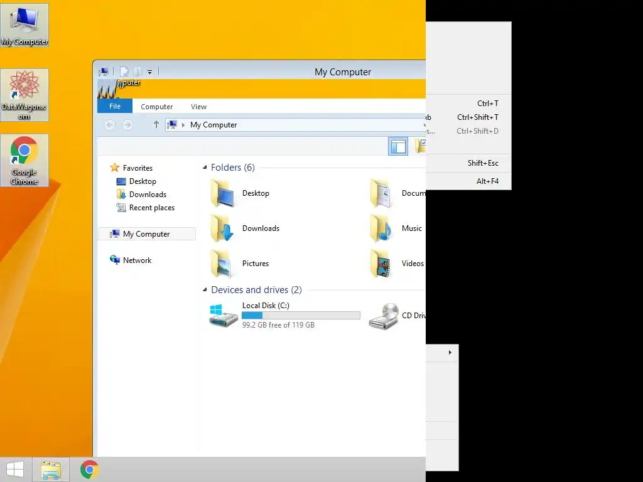
Task: Choose the menu entry with Ctrl+T shortcut
Action: tap(468, 104)
